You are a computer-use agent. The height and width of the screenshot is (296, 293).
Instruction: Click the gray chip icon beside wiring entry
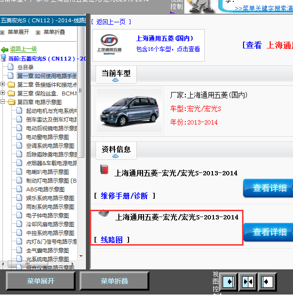click(x=104, y=213)
